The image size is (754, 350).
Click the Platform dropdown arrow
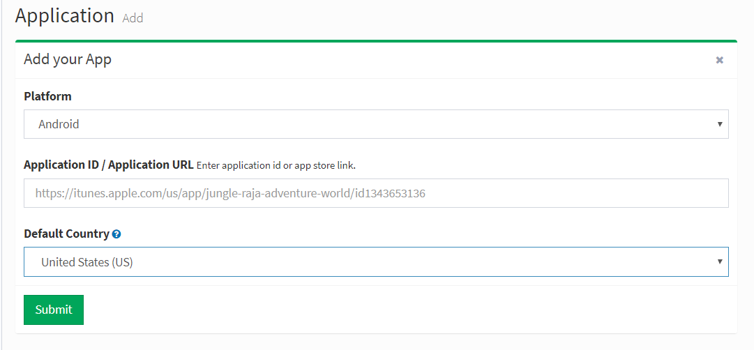[719, 124]
